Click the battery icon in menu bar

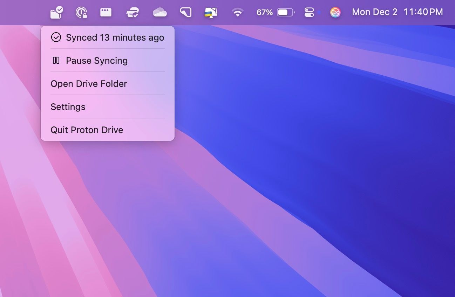point(286,13)
